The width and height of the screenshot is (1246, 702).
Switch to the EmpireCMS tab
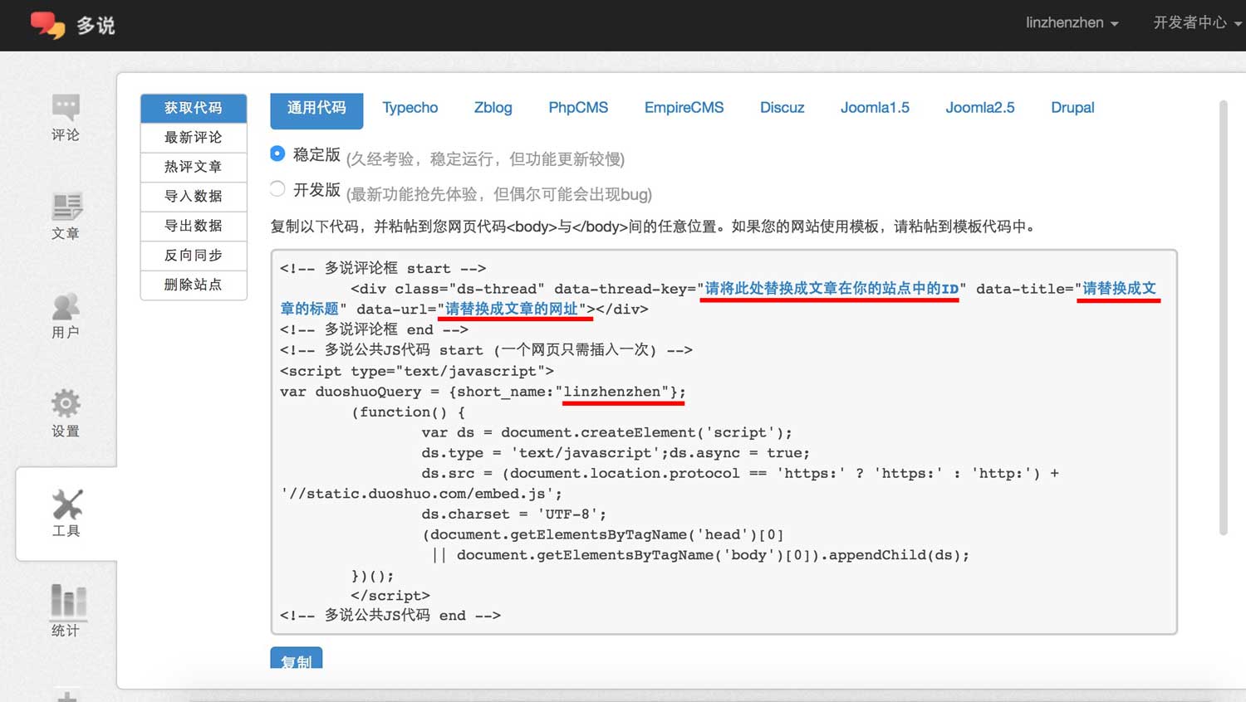684,108
